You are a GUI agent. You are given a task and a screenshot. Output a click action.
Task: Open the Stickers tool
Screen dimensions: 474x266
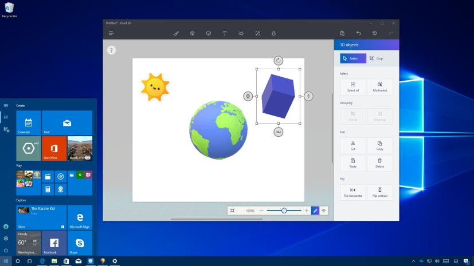click(x=209, y=33)
